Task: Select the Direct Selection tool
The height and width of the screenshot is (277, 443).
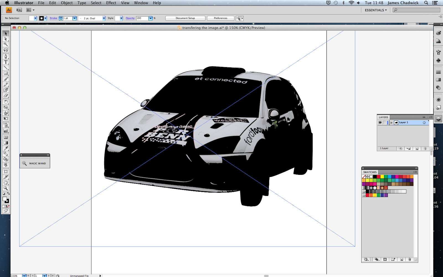Action: 6,39
